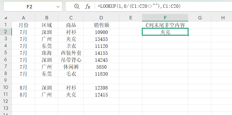
Task: Click 夹克 in row 3
Action: pyautogui.click(x=71, y=39)
